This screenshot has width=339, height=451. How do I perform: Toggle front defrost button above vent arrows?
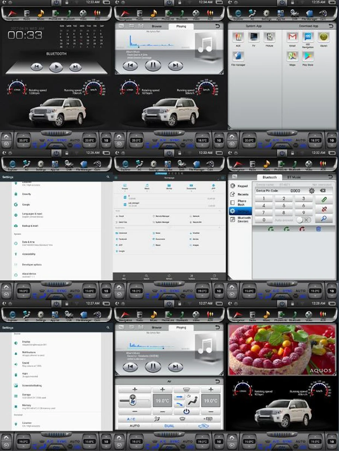click(186, 390)
